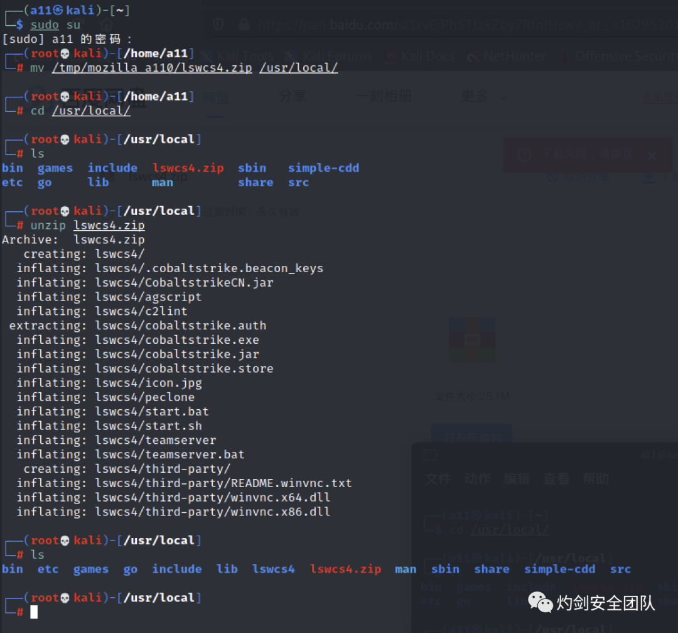Click the terminal prompt cursor area
This screenshot has height=633, width=678.
[x=34, y=612]
